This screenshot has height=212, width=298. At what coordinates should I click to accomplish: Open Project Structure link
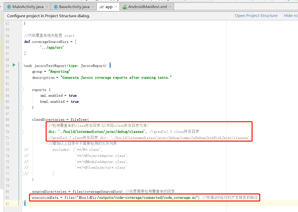click(256, 15)
